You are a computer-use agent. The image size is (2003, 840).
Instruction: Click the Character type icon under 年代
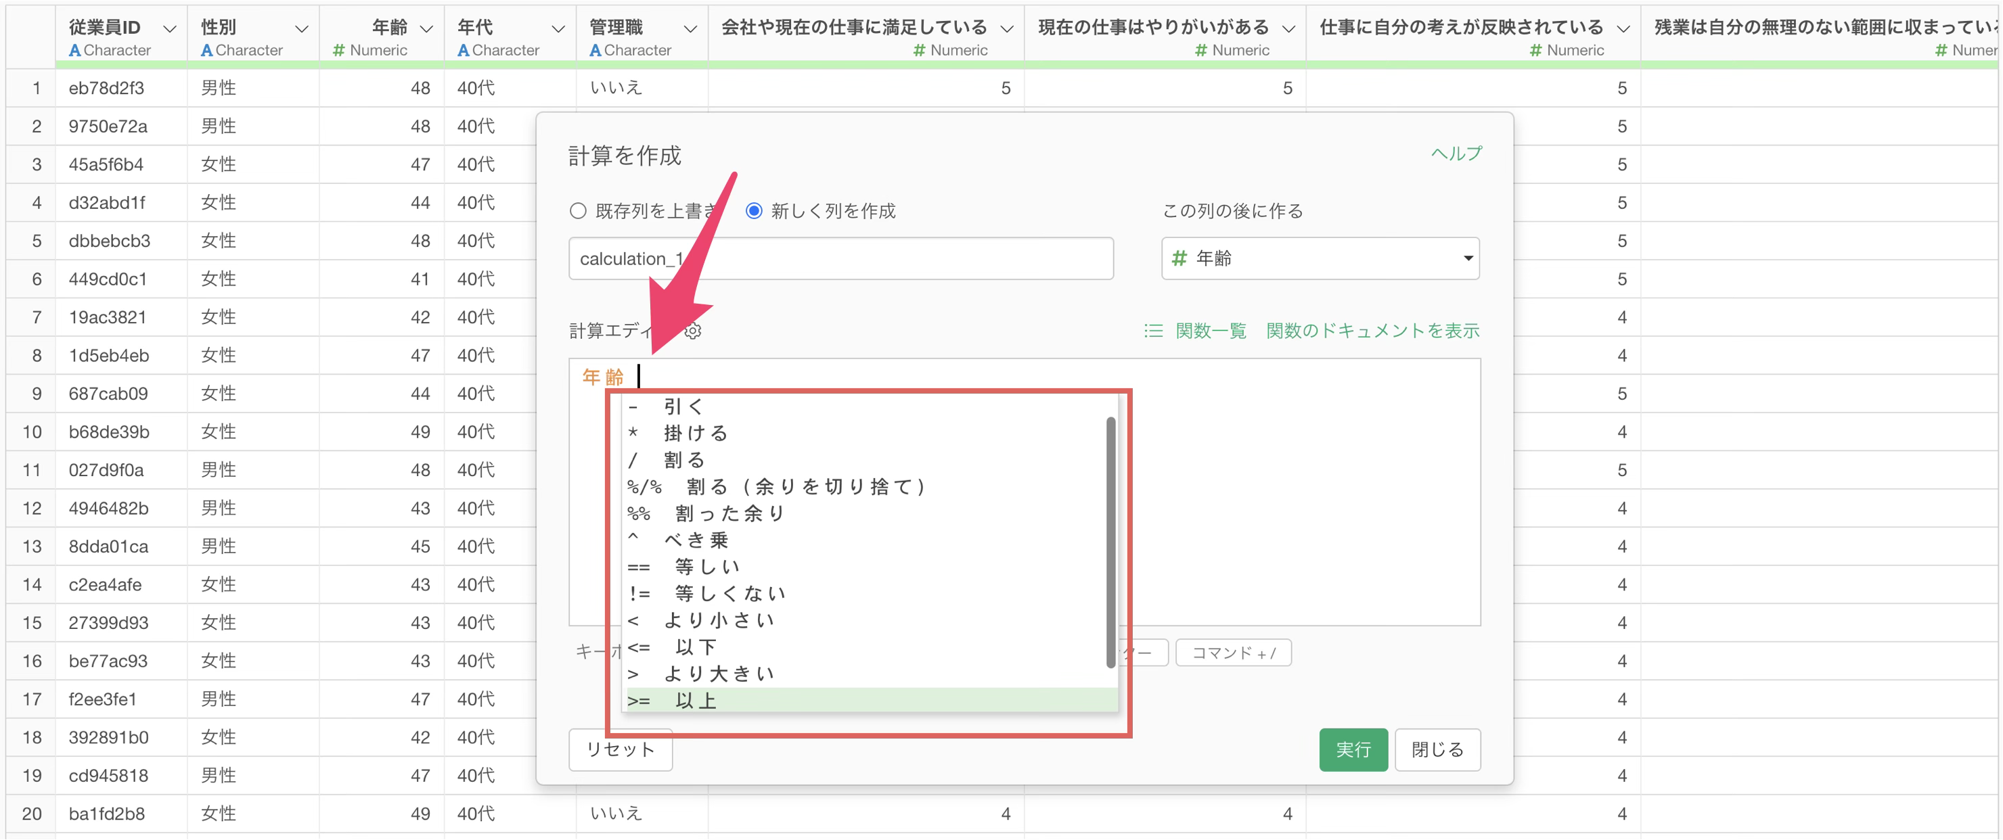pos(464,51)
